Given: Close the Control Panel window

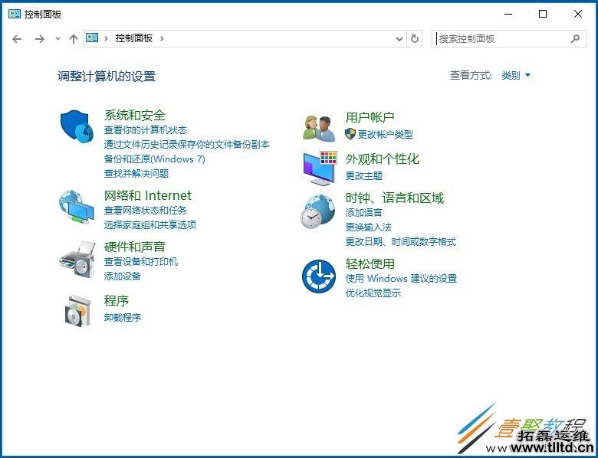Looking at the screenshot, I should pyautogui.click(x=578, y=14).
